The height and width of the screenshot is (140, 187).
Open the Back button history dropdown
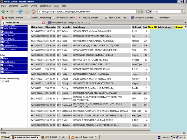point(7,11)
